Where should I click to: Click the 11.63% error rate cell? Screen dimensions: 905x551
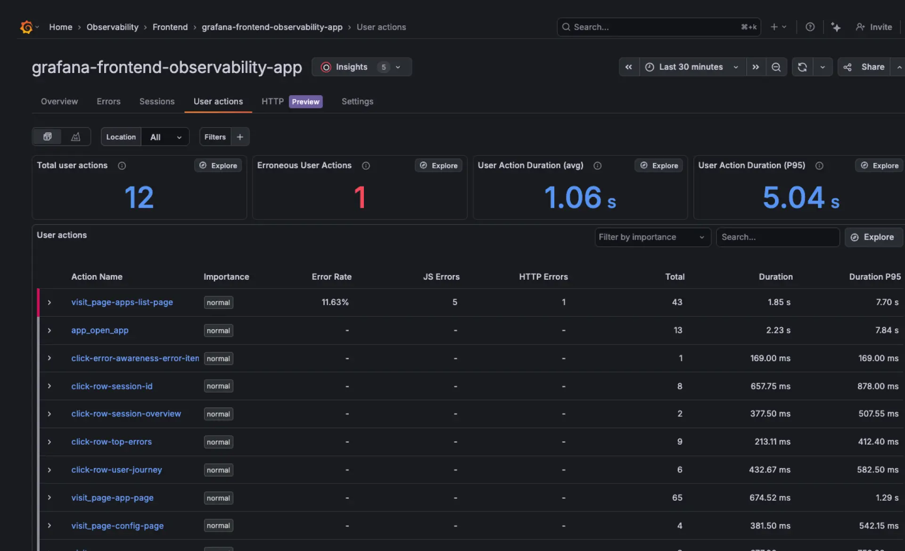[x=335, y=302]
